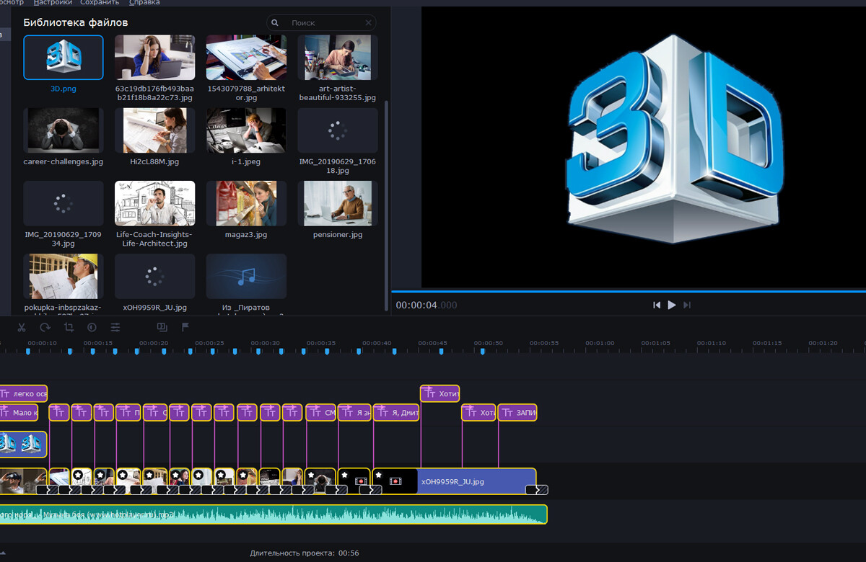
Task: Clear search with the X icon
Action: (368, 23)
